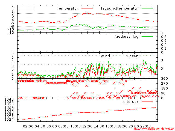Select the Niederschlag legend label
Image resolution: width=175 pixels, height=131 pixels.
click(x=126, y=36)
